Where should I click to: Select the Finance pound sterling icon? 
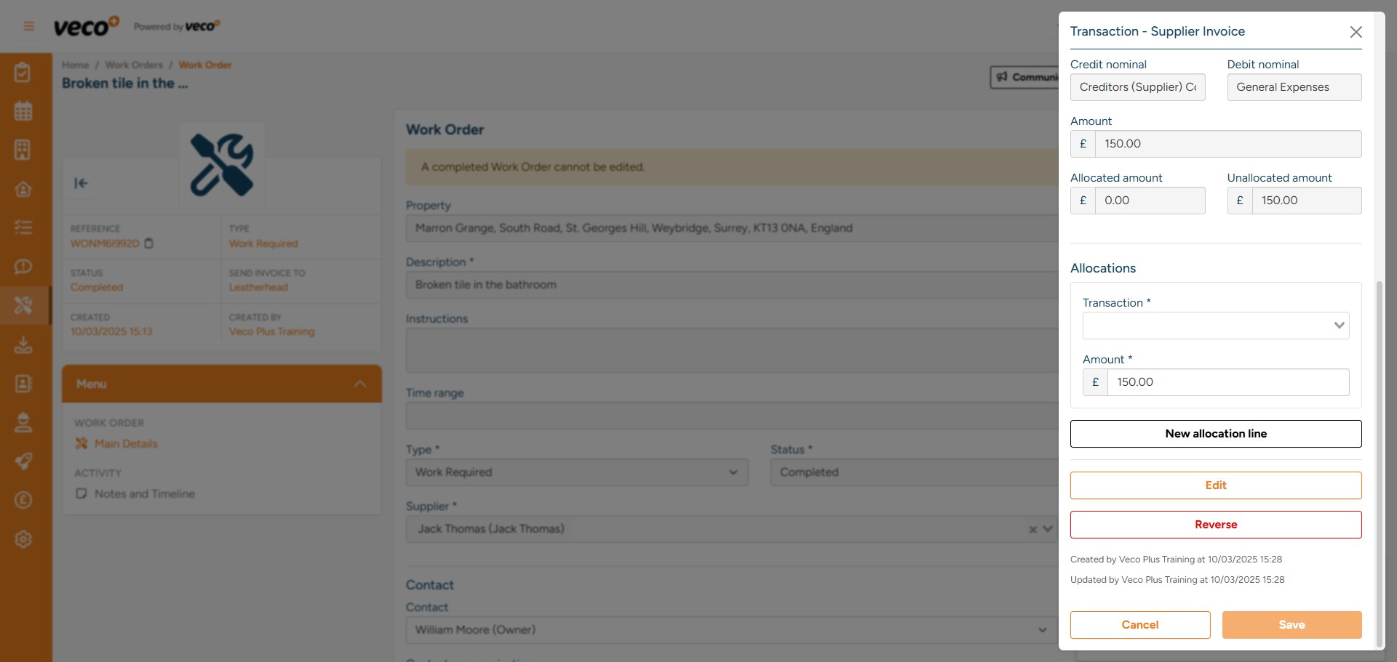point(24,500)
